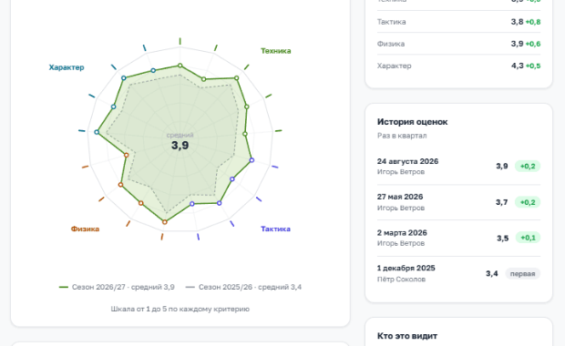Image resolution: width=565 pixels, height=346 pixels.
Task: Click the +0,2 badge for 27 мая 2026
Action: click(x=528, y=202)
